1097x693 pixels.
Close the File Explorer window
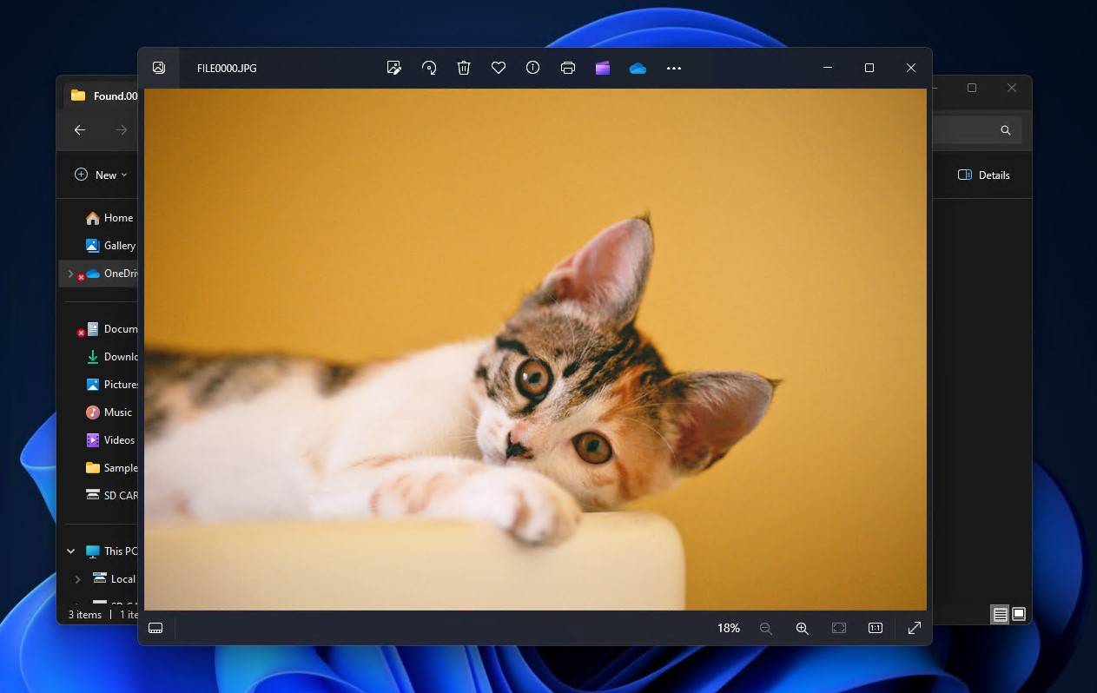1012,88
